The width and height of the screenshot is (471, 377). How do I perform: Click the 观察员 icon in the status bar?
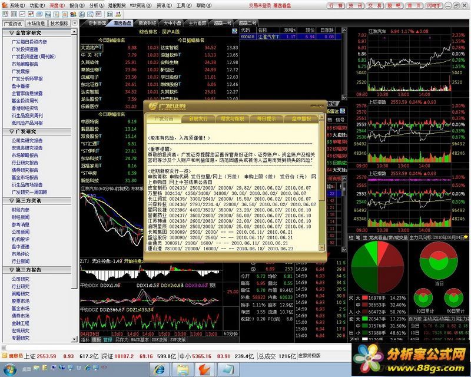[x=4, y=356]
